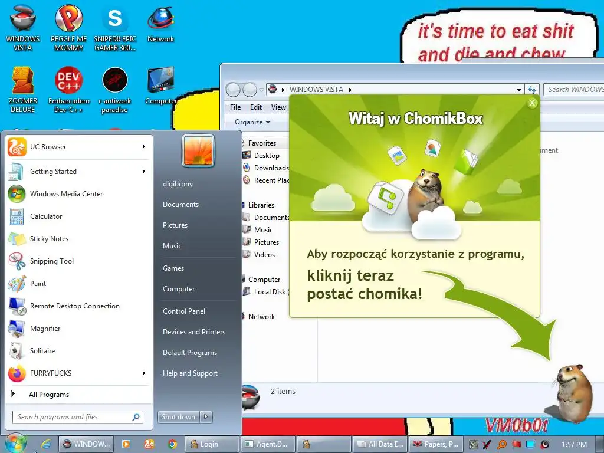Click the Explorer back navigation button
The height and width of the screenshot is (453, 604).
click(x=234, y=90)
